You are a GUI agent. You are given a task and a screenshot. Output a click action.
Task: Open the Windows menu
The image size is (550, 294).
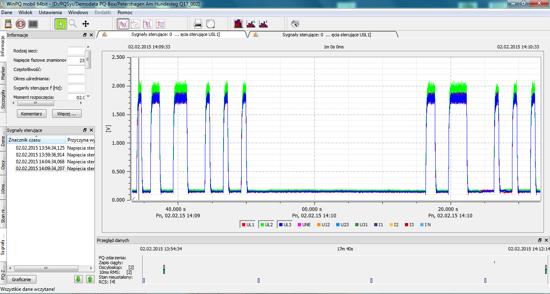tap(78, 13)
